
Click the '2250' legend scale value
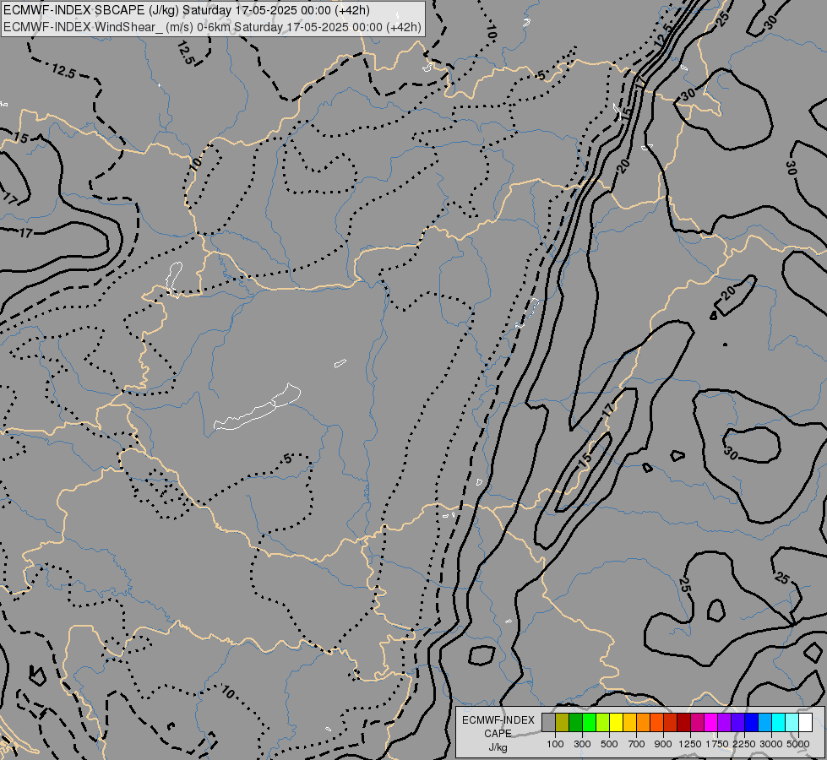click(x=744, y=744)
